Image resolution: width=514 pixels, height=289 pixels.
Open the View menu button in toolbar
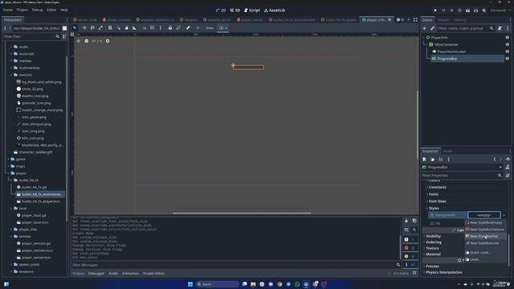(x=210, y=28)
